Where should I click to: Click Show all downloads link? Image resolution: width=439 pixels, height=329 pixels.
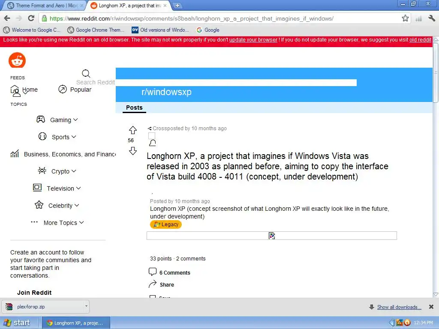tap(399, 307)
